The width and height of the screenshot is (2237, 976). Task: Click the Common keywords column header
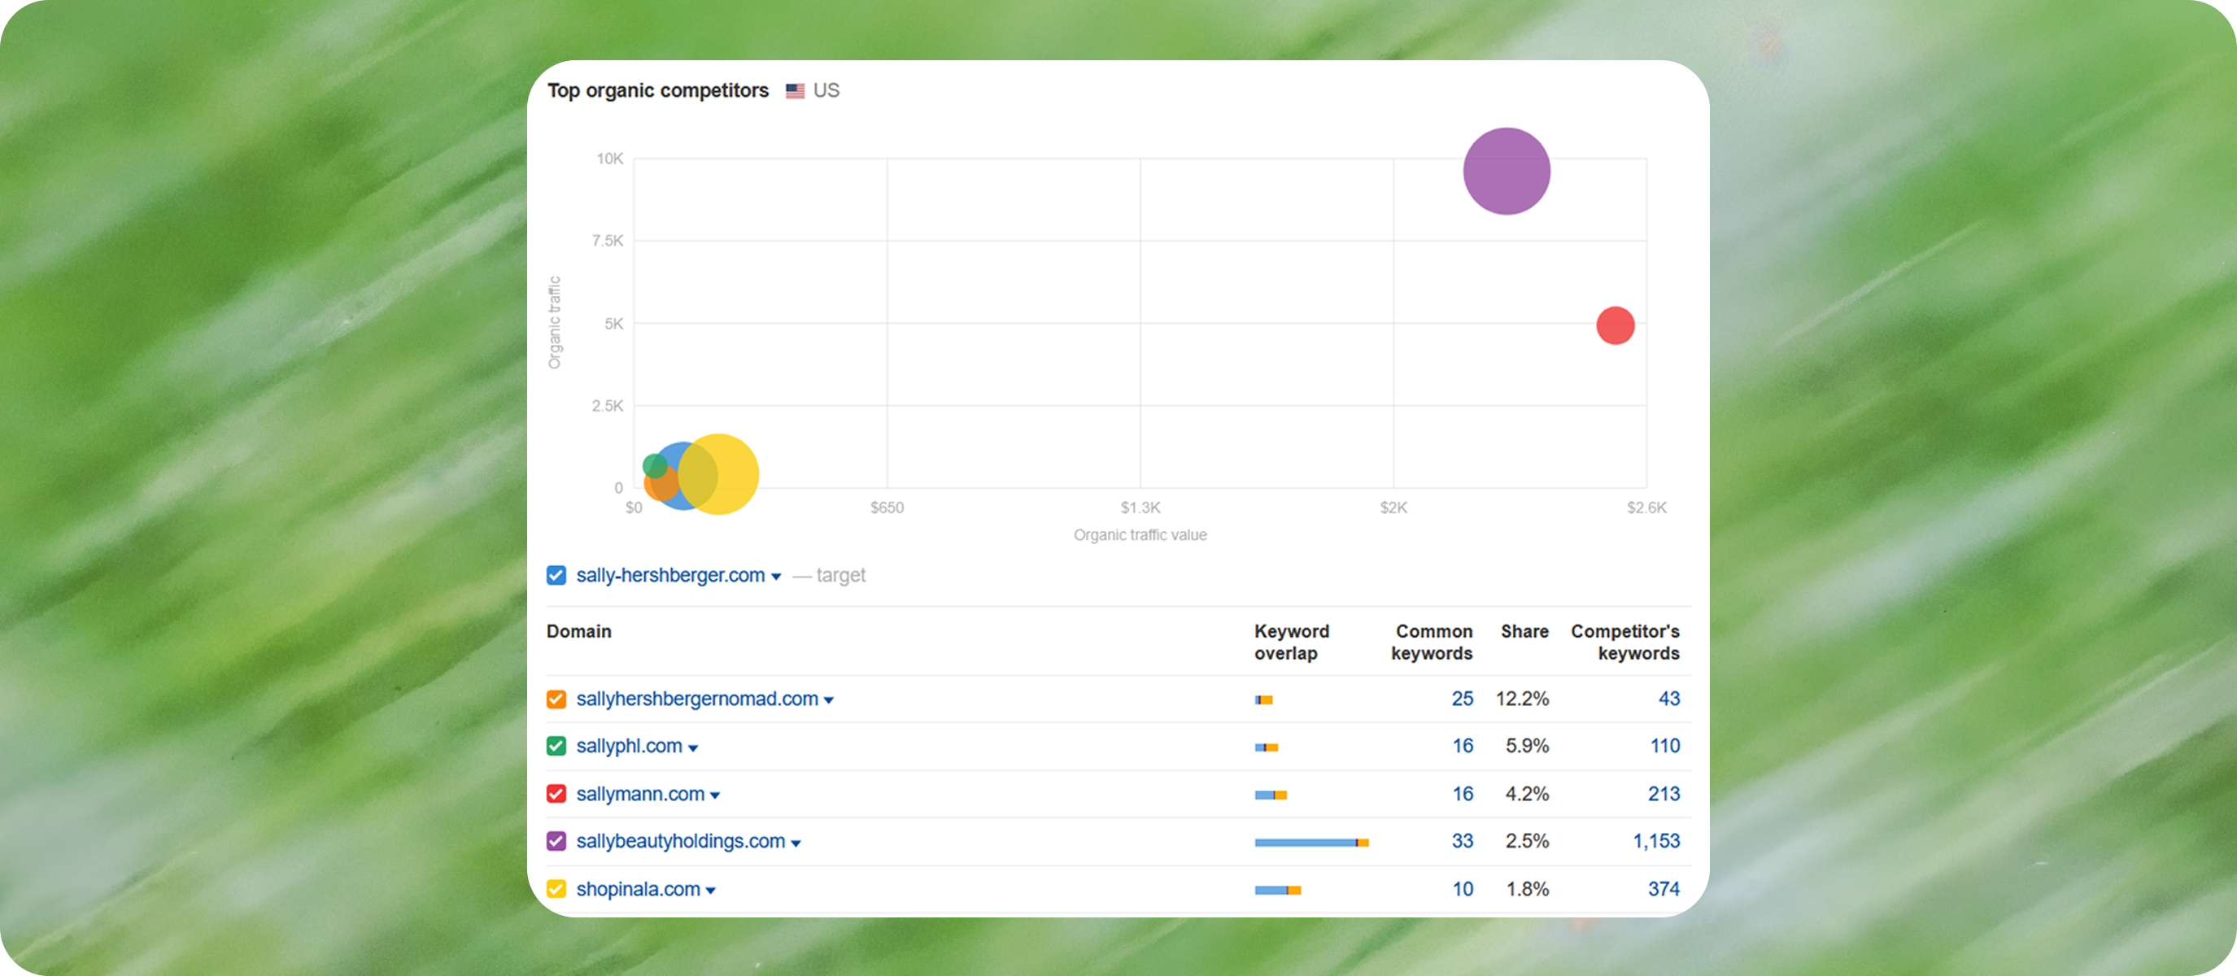click(1432, 643)
